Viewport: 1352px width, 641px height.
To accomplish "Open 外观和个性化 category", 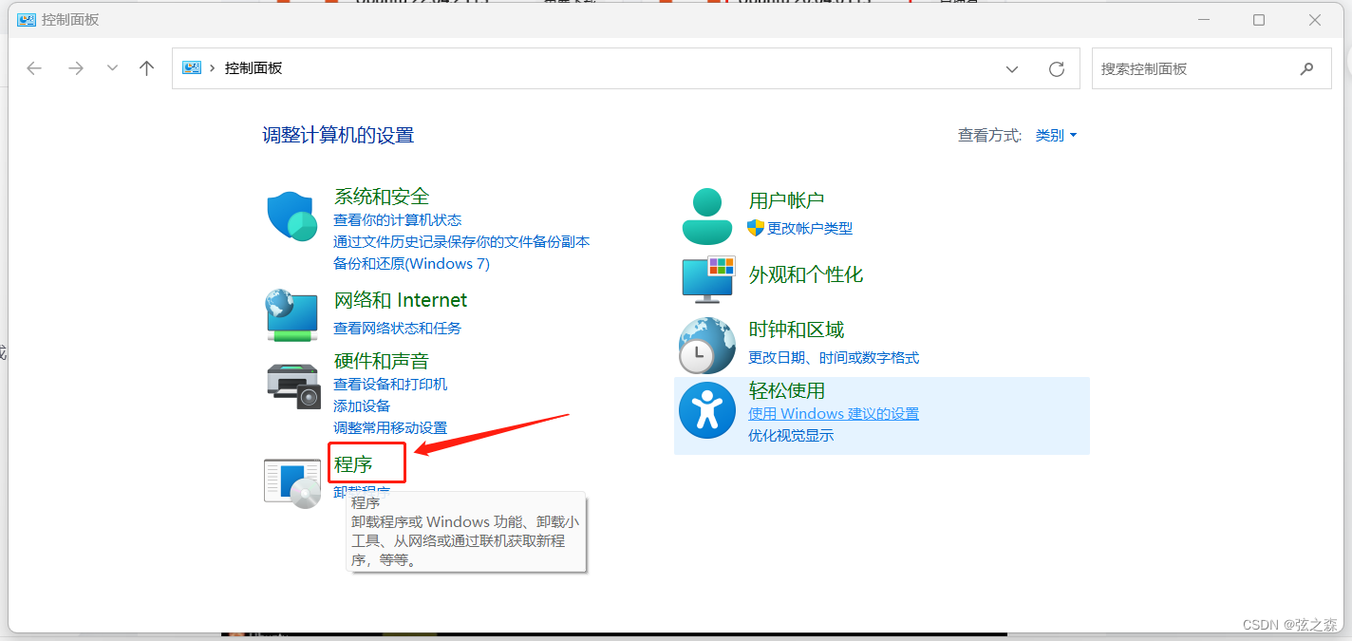I will tap(806, 274).
